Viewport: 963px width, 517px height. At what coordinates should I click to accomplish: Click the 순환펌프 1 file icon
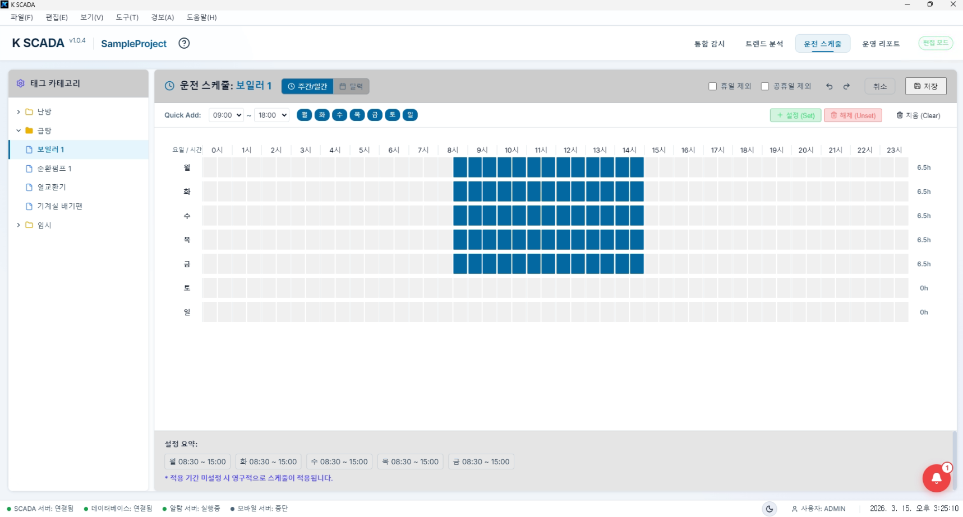click(29, 169)
